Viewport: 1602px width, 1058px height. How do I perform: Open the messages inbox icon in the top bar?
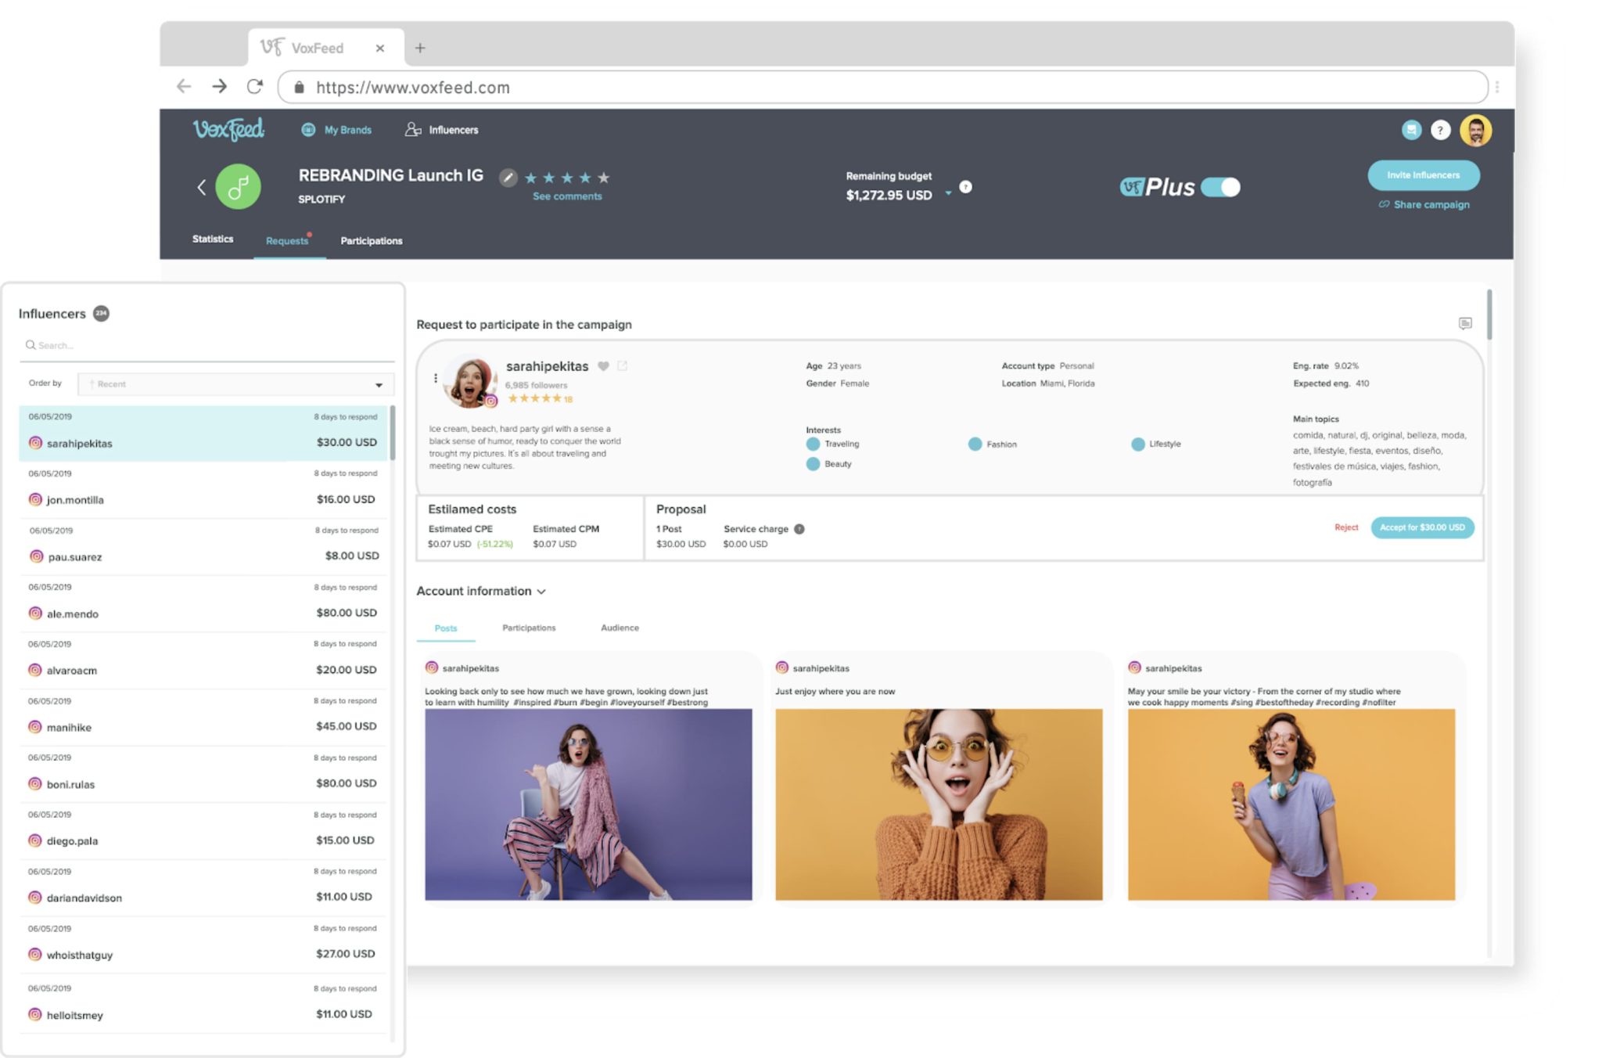tap(1411, 130)
